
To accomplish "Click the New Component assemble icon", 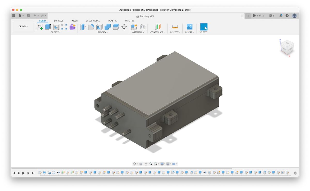I will tap(134, 27).
